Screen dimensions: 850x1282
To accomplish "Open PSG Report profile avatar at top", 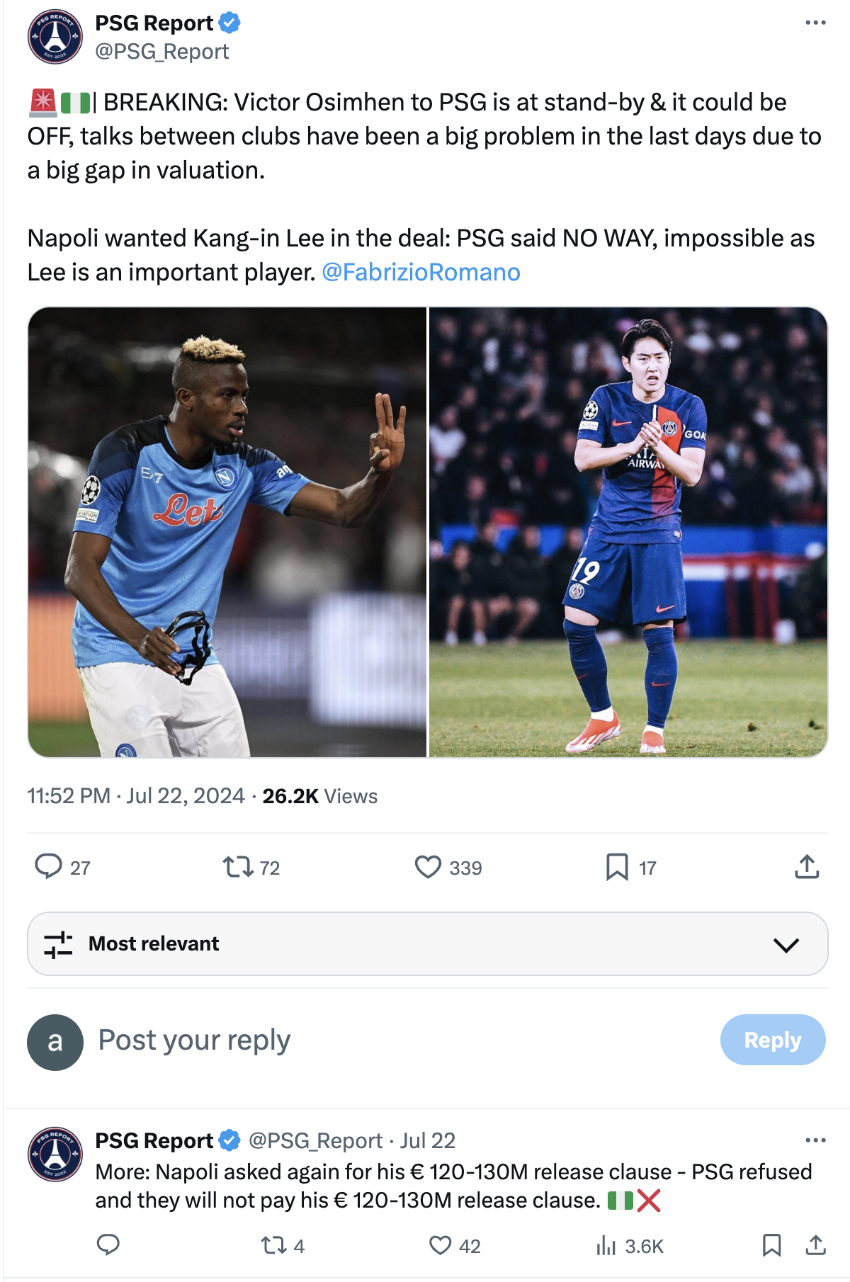I will pos(55,37).
